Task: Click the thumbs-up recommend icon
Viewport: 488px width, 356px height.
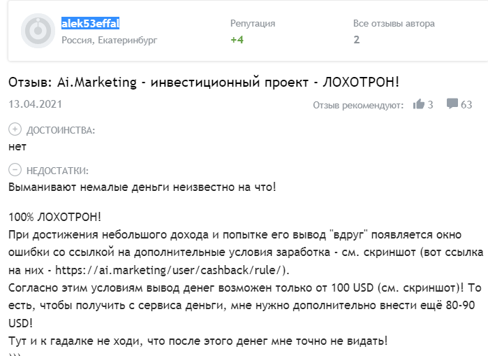Action: click(x=419, y=104)
